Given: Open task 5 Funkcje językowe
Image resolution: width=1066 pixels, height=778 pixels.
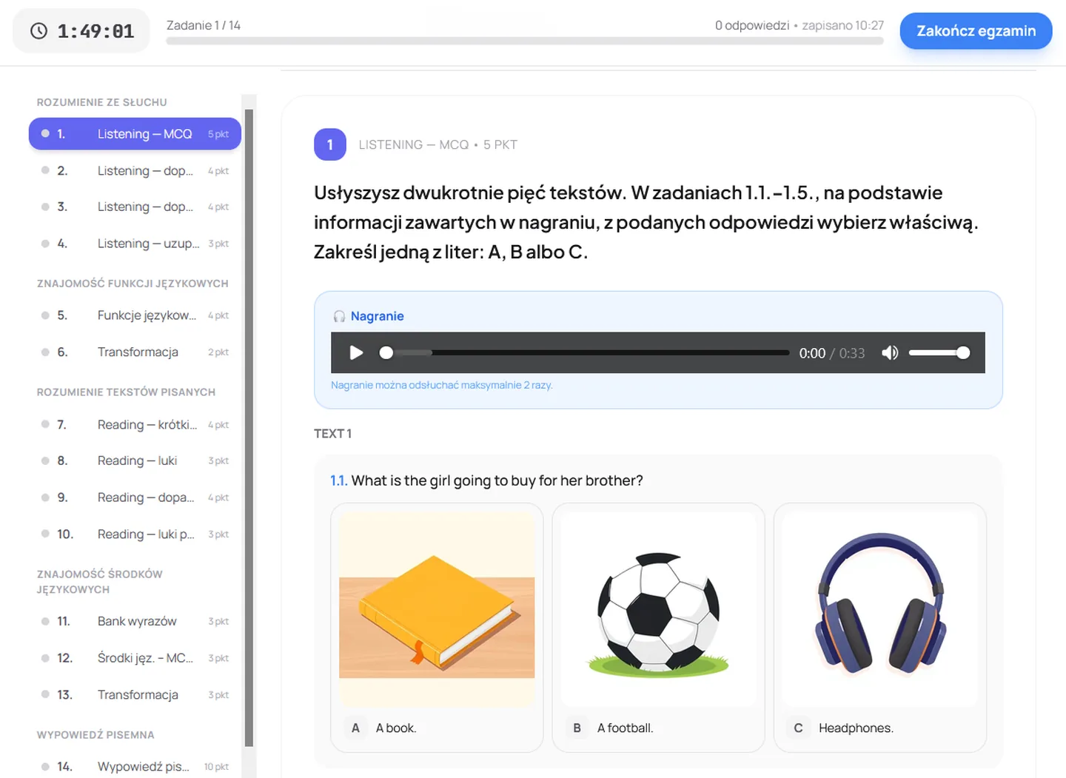Looking at the screenshot, I should (135, 315).
